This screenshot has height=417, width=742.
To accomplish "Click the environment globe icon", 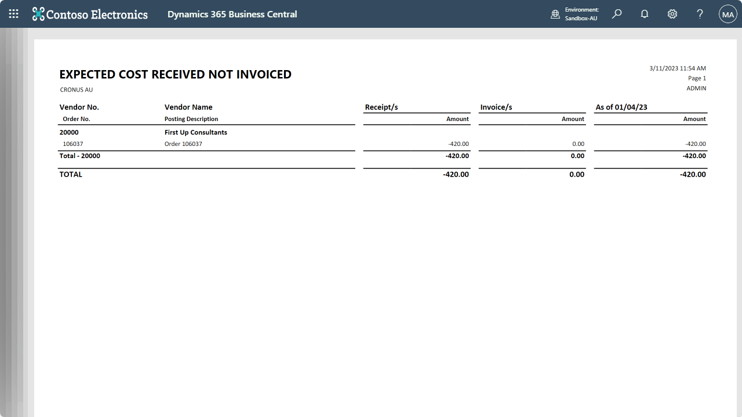I will pos(555,14).
